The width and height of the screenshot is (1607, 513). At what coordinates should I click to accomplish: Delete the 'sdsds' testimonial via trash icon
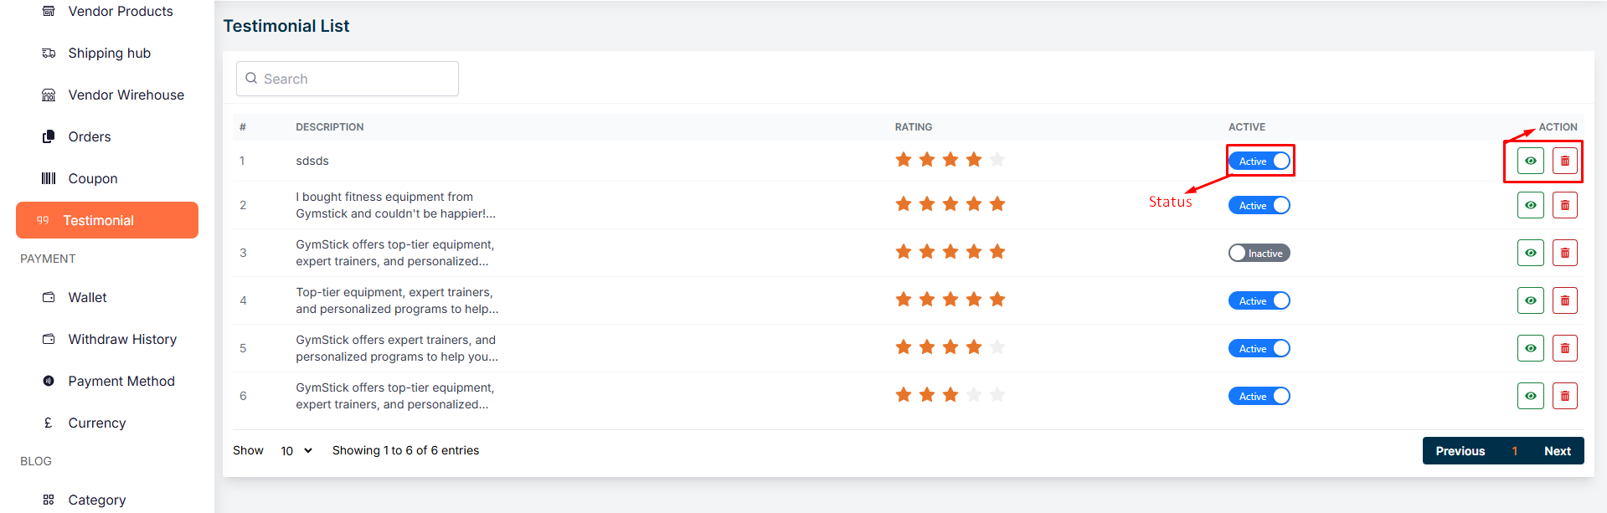pyautogui.click(x=1564, y=161)
